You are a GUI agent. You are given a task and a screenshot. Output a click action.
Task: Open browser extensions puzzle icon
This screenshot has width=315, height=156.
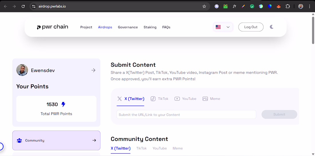tap(288, 6)
